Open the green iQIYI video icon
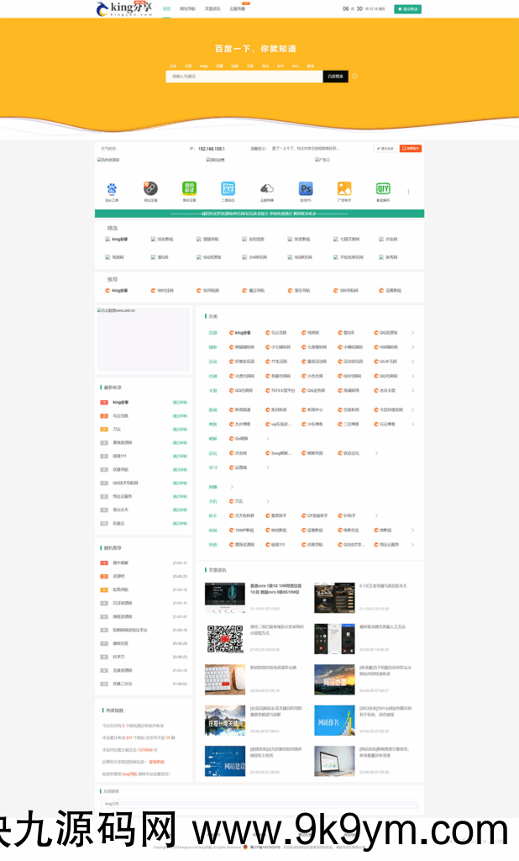This screenshot has height=861, width=519. [383, 188]
